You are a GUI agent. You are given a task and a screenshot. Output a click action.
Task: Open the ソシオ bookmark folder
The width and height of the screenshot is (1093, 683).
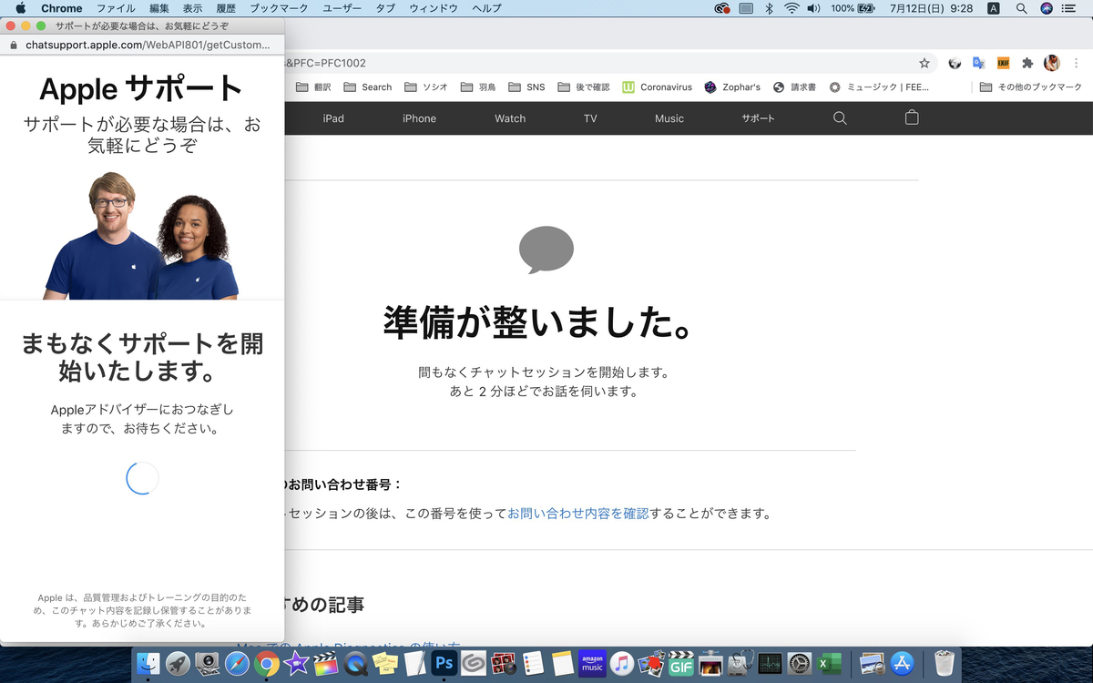(x=426, y=87)
